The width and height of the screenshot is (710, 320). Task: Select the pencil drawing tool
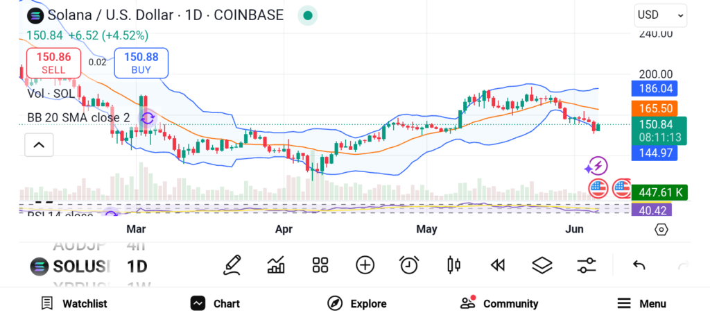point(232,265)
